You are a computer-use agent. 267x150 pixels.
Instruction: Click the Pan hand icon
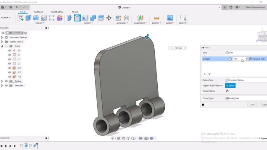pyautogui.click(x=123, y=138)
